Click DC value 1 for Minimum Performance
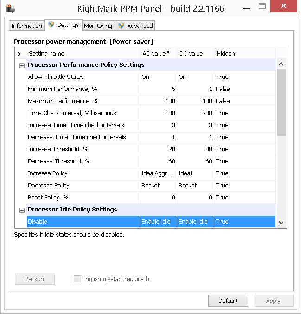 195,89
